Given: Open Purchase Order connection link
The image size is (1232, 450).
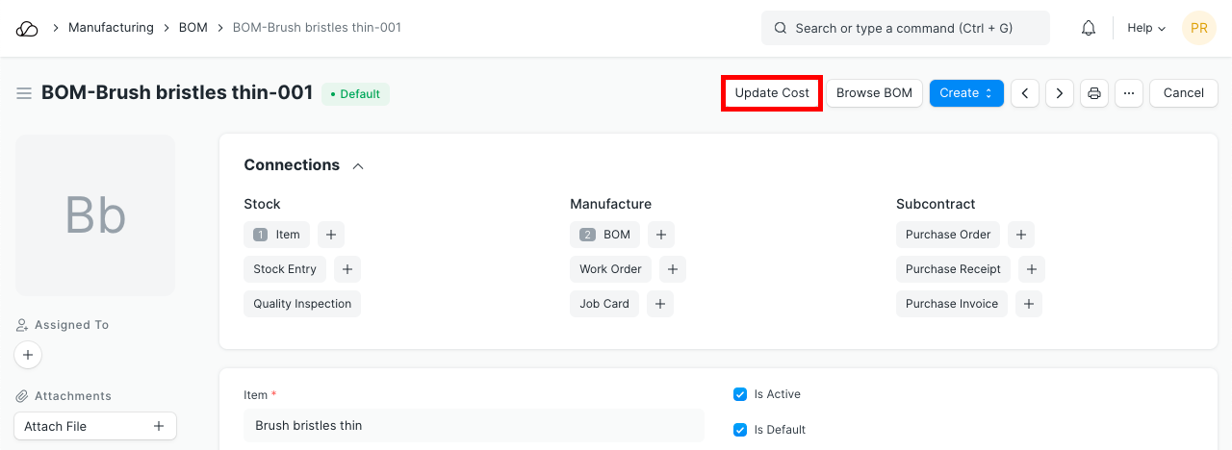Looking at the screenshot, I should pos(948,235).
